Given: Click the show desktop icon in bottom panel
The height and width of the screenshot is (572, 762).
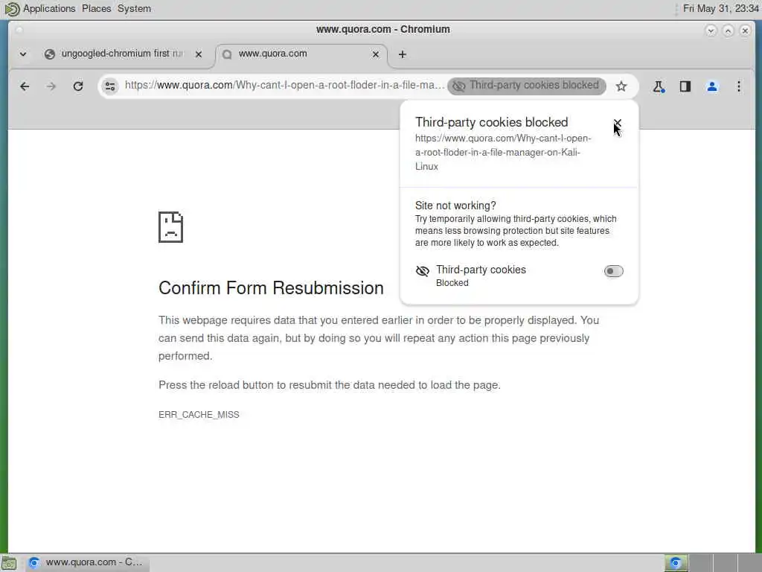Looking at the screenshot, I should coord(9,563).
